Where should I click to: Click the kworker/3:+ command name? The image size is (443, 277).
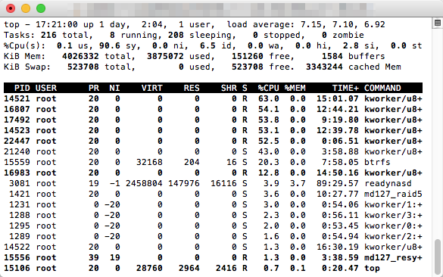[x=393, y=215]
